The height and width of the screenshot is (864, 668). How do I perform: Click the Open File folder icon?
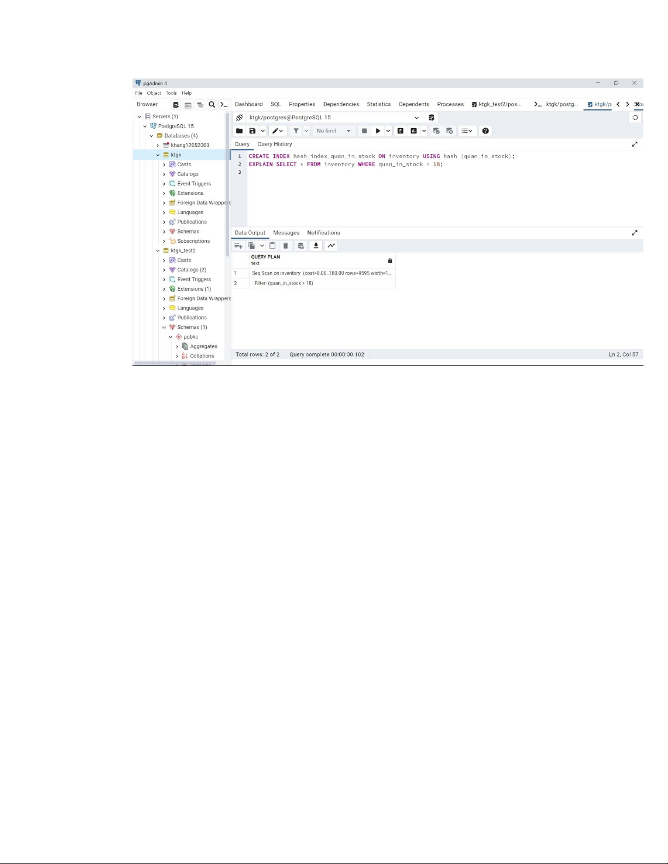point(239,131)
